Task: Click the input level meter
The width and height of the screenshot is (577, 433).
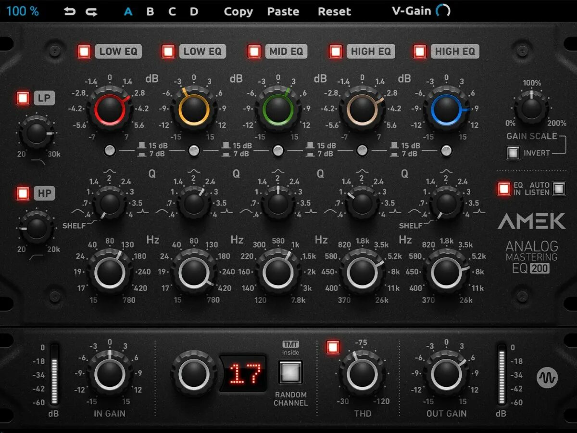Action: coord(54,374)
